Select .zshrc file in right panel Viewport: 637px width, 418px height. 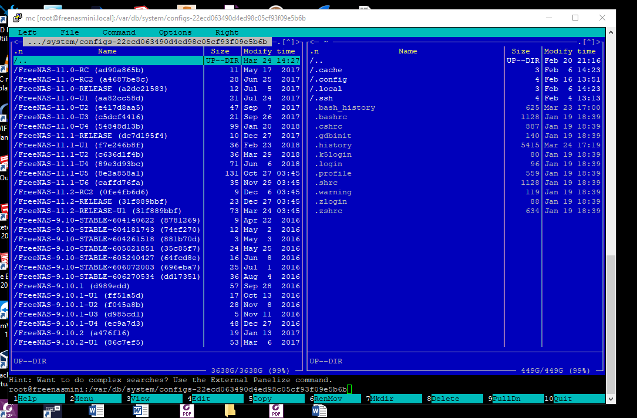click(x=455, y=211)
